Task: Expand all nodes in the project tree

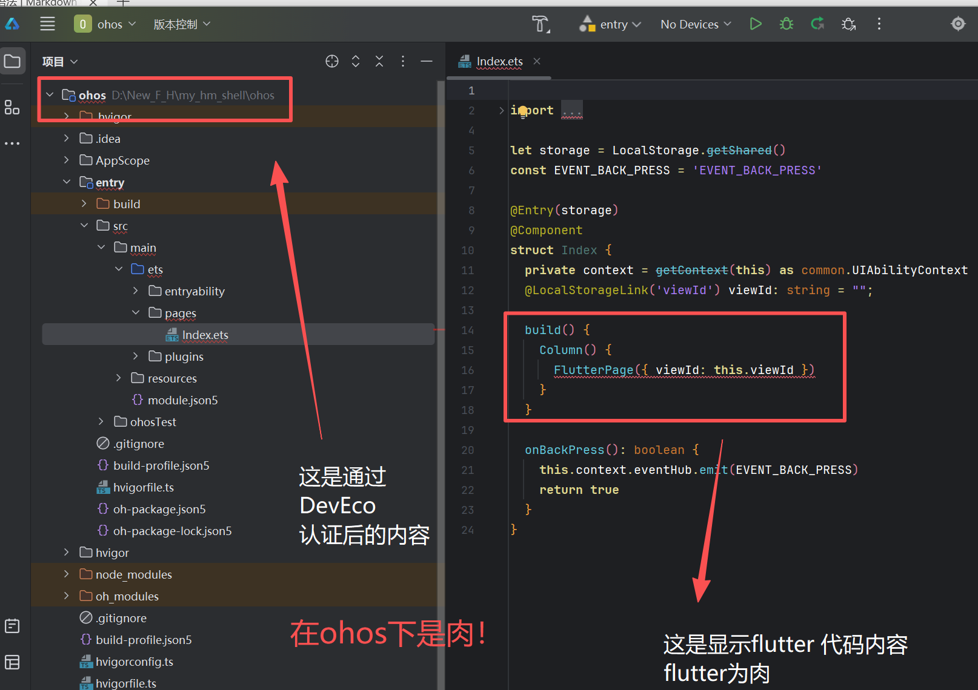Action: tap(355, 61)
